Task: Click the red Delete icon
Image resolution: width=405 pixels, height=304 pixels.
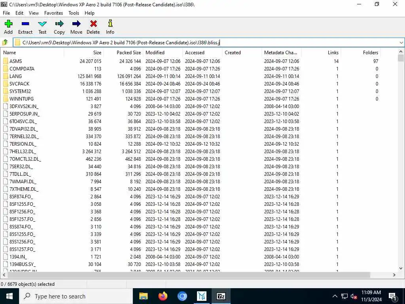Action: [93, 24]
